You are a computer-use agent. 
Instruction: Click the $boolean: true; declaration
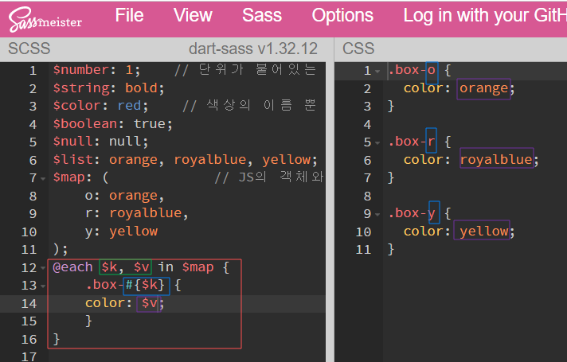(x=112, y=123)
